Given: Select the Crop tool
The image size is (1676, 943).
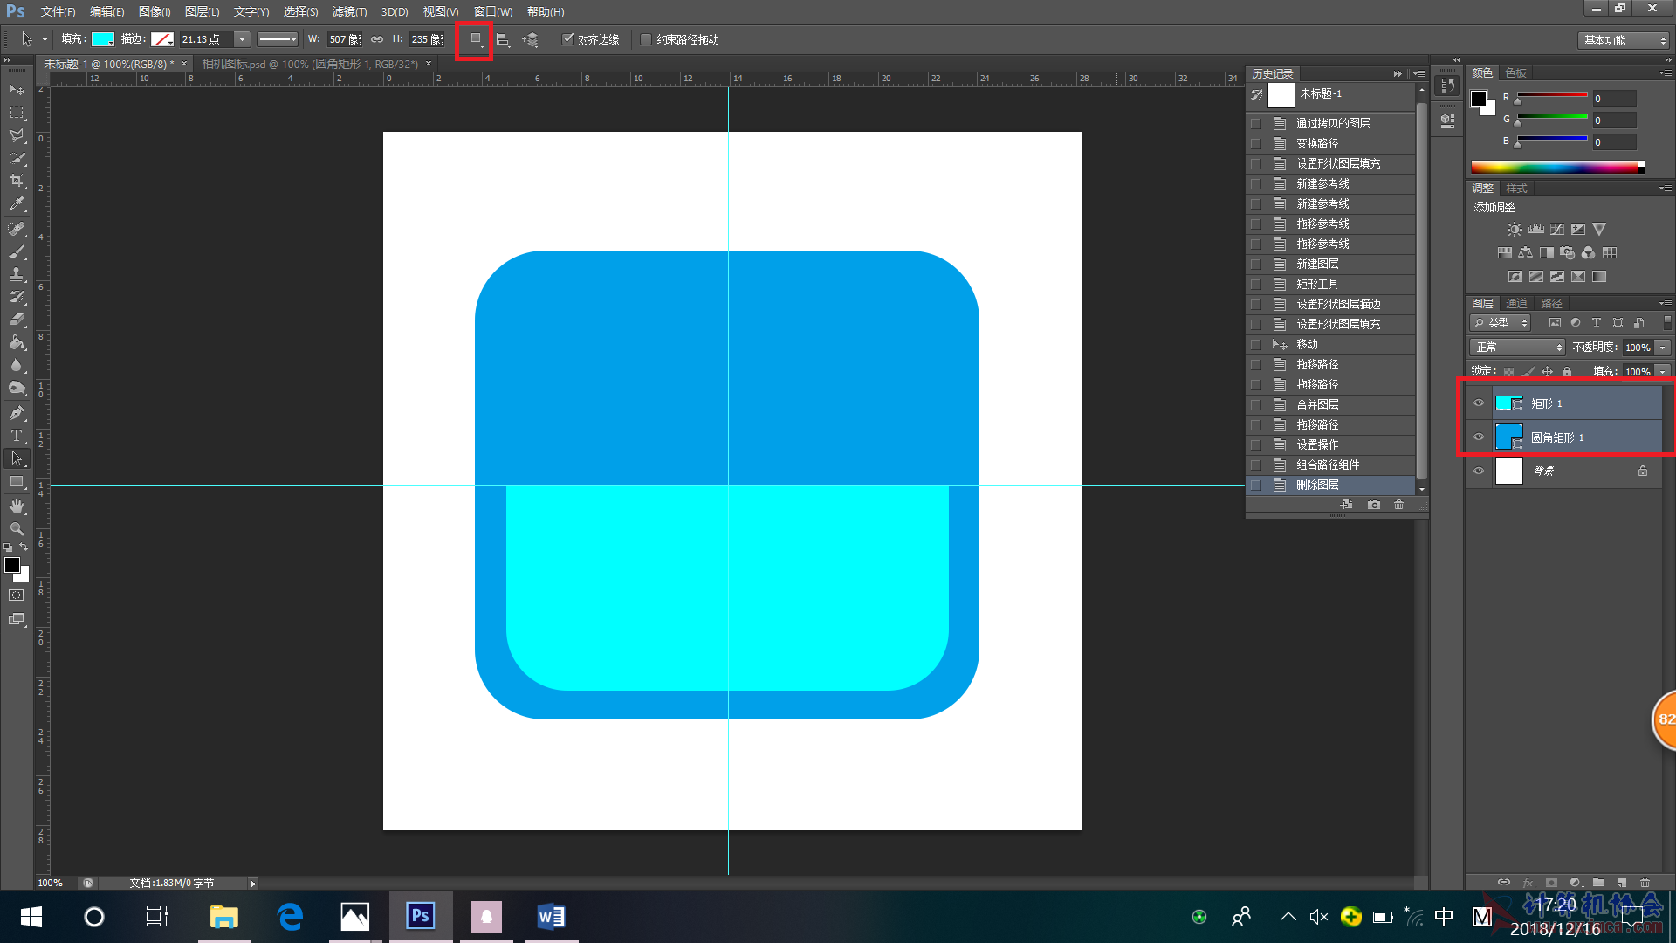Looking at the screenshot, I should [x=17, y=181].
